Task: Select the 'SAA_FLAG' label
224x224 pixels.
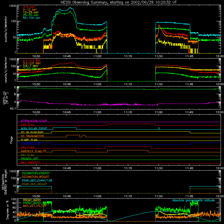Action: tap(27, 147)
